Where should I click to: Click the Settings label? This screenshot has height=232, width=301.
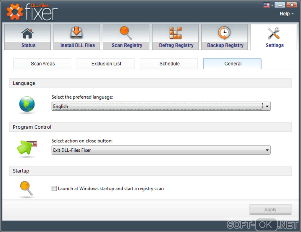click(274, 45)
